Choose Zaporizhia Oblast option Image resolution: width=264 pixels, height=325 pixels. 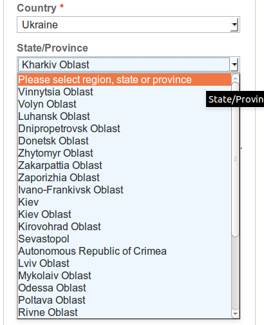click(124, 178)
